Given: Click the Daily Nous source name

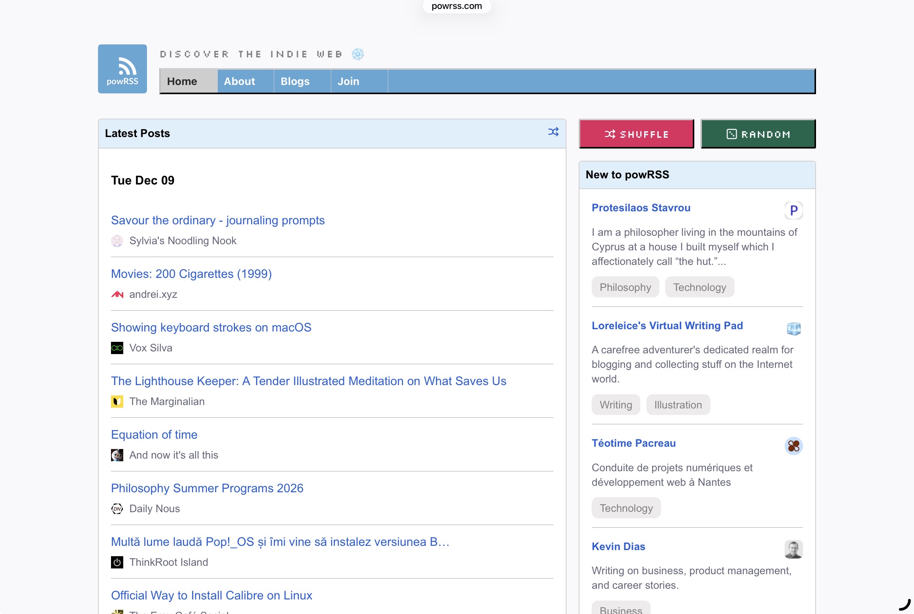Looking at the screenshot, I should click(155, 509).
